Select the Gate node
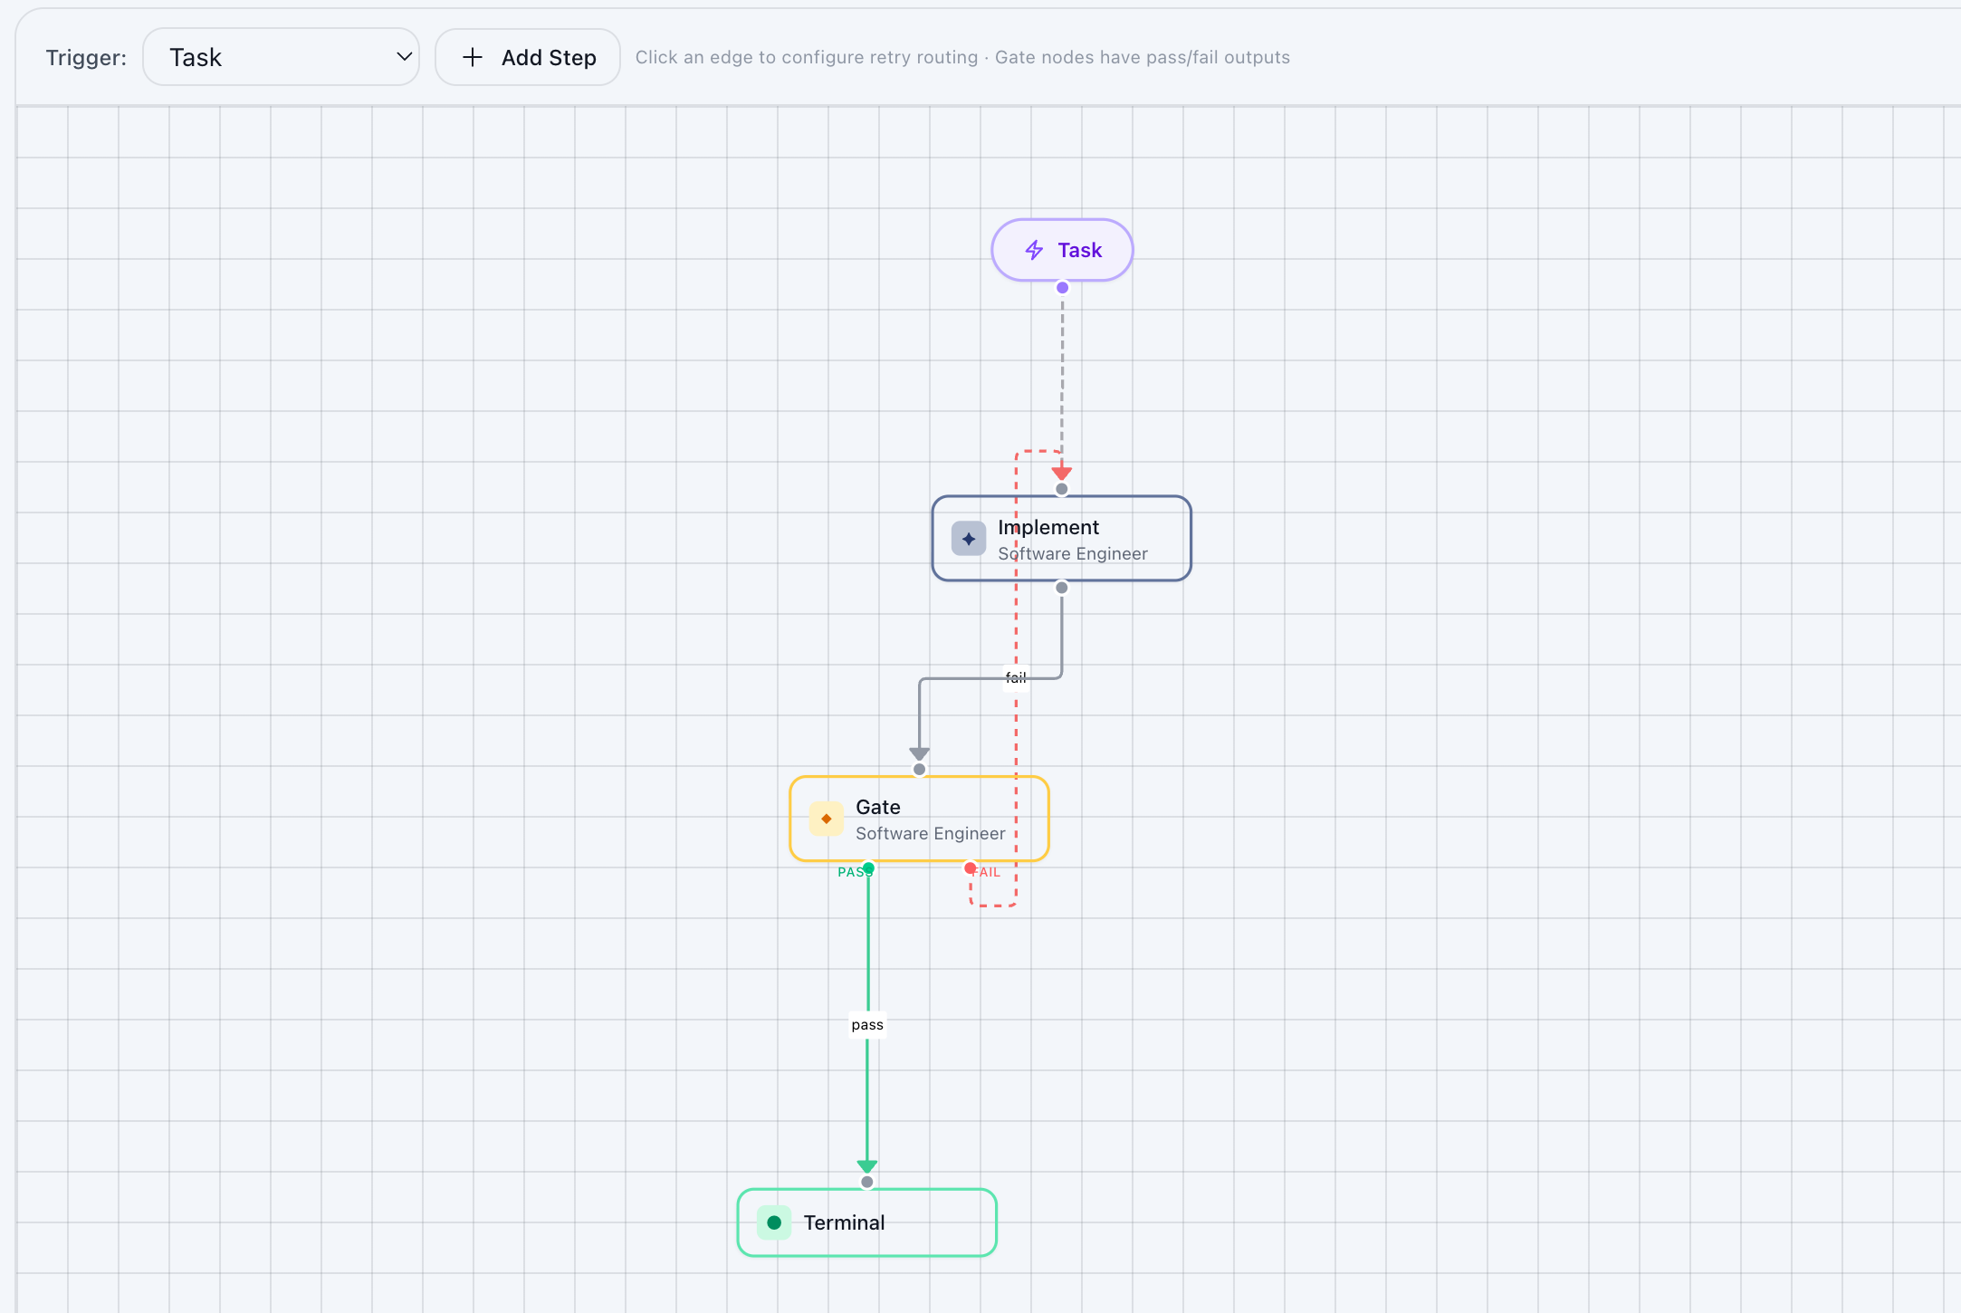This screenshot has height=1313, width=1961. tap(919, 819)
